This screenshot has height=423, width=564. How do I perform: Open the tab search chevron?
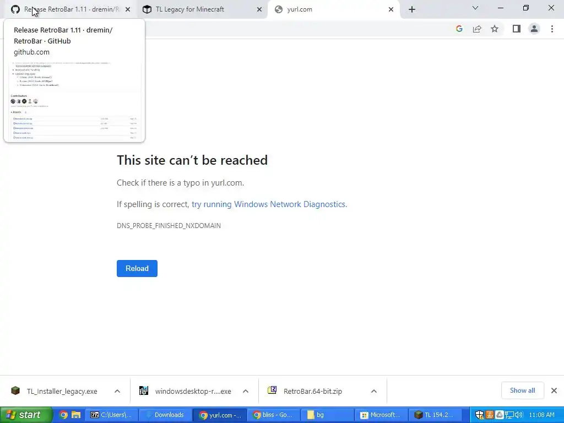coord(475,8)
